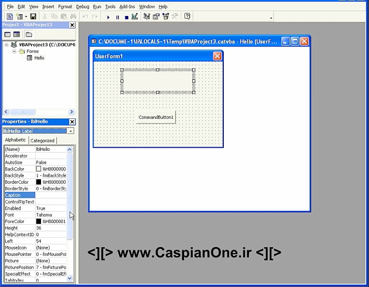Image resolution: width=369 pixels, height=287 pixels.
Task: Click the CommandButton1 on UserForm1
Action: (155, 117)
